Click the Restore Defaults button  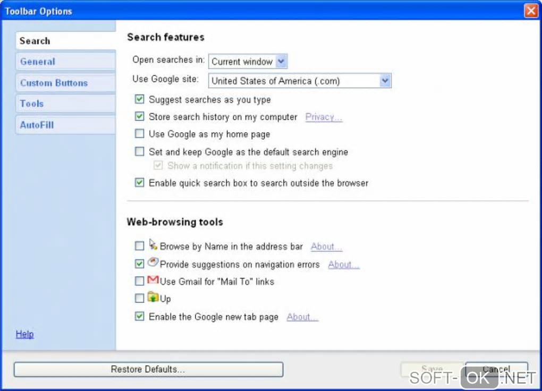148,369
